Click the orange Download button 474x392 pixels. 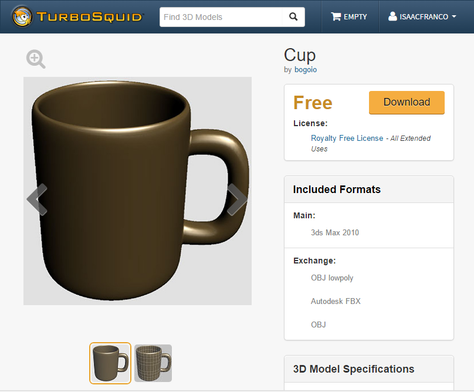(407, 103)
